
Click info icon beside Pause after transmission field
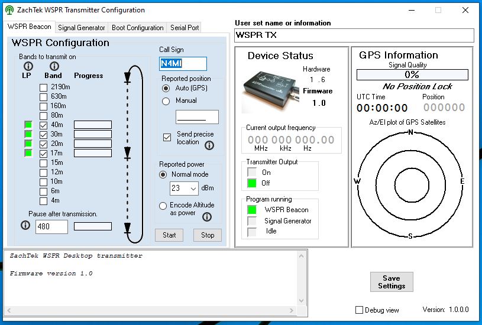25,225
